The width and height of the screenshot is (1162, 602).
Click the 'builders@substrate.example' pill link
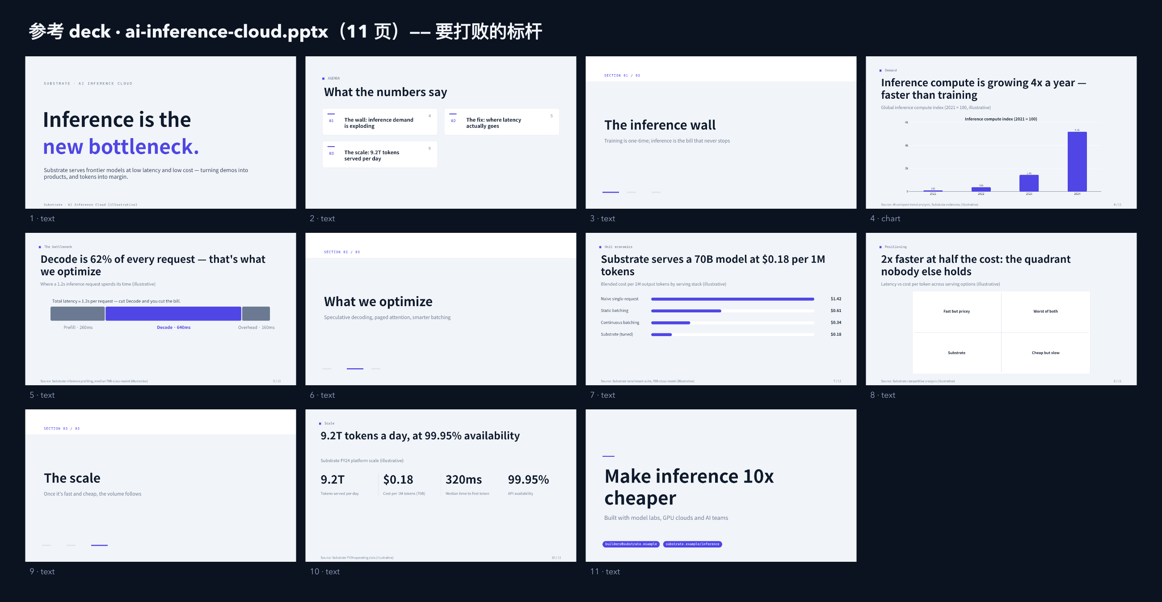[631, 544]
